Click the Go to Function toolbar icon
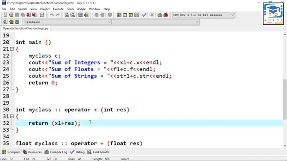Image resolution: width=287 pixels, height=161 pixels. click(x=80, y=15)
